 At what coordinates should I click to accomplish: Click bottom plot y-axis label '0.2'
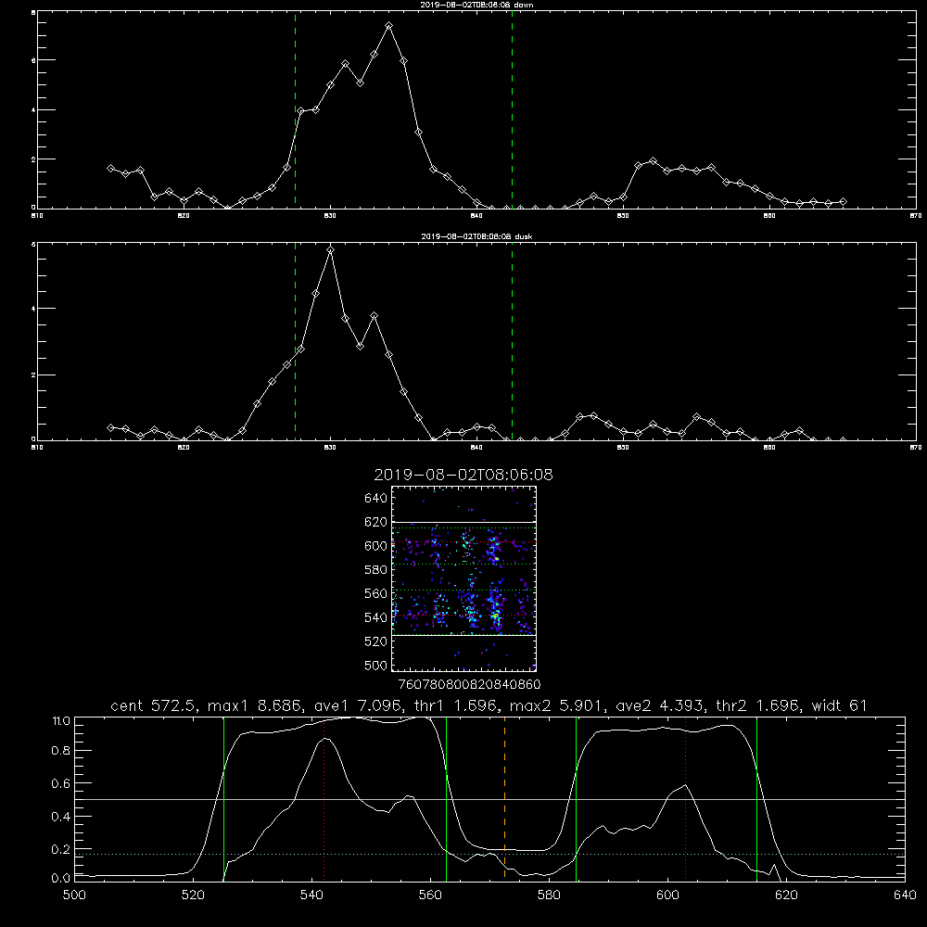coord(61,849)
